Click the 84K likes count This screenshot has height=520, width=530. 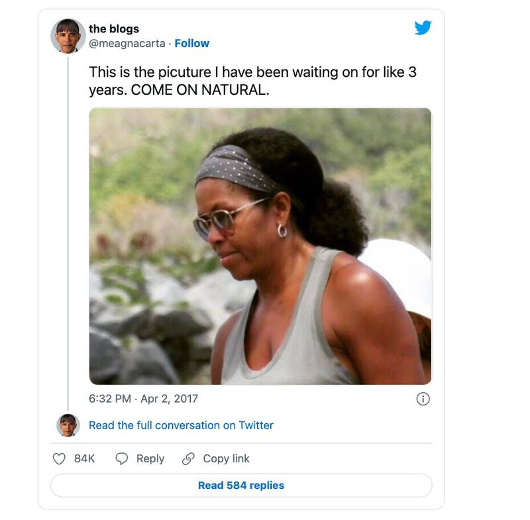click(x=84, y=458)
